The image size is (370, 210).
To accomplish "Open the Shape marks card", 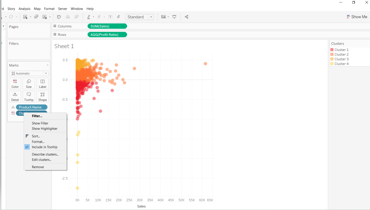I will click(x=42, y=96).
